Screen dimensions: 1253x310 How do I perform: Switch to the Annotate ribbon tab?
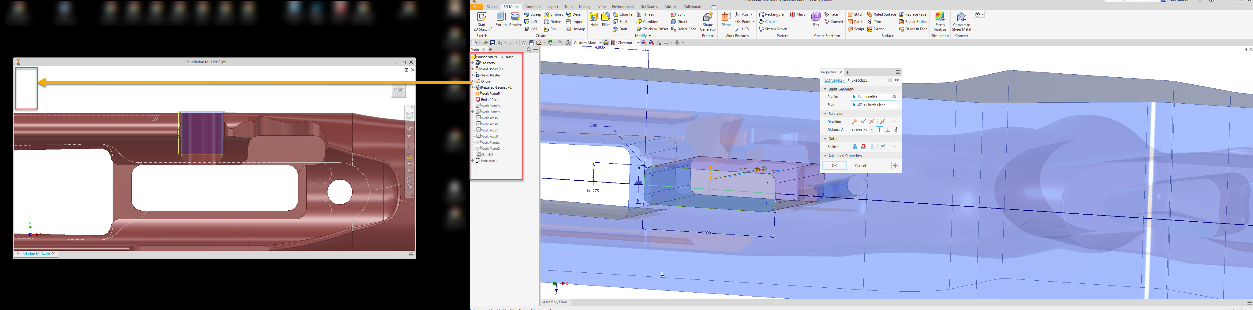pyautogui.click(x=533, y=6)
